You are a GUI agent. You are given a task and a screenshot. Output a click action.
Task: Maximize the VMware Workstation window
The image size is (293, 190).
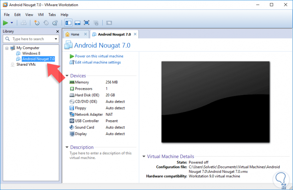point(271,5)
